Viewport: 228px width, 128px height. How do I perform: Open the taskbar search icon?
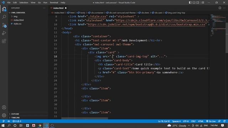pyautogui.click(x=9, y=126)
